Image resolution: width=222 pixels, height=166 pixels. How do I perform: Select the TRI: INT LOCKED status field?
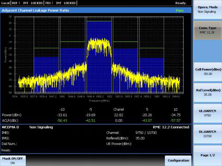[60, 3]
